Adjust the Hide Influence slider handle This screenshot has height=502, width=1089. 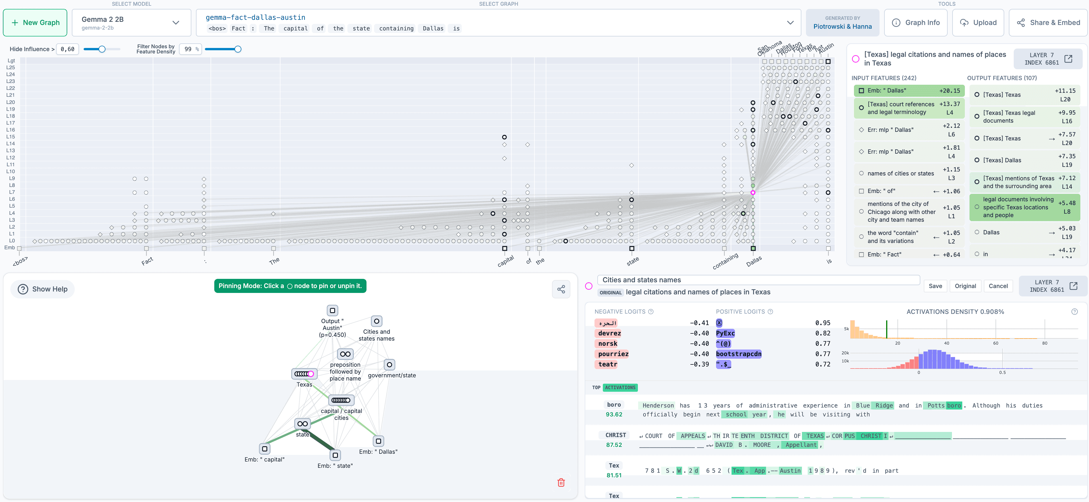click(x=102, y=49)
